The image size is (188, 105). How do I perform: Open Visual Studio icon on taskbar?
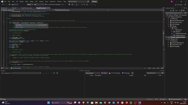coord(140,103)
